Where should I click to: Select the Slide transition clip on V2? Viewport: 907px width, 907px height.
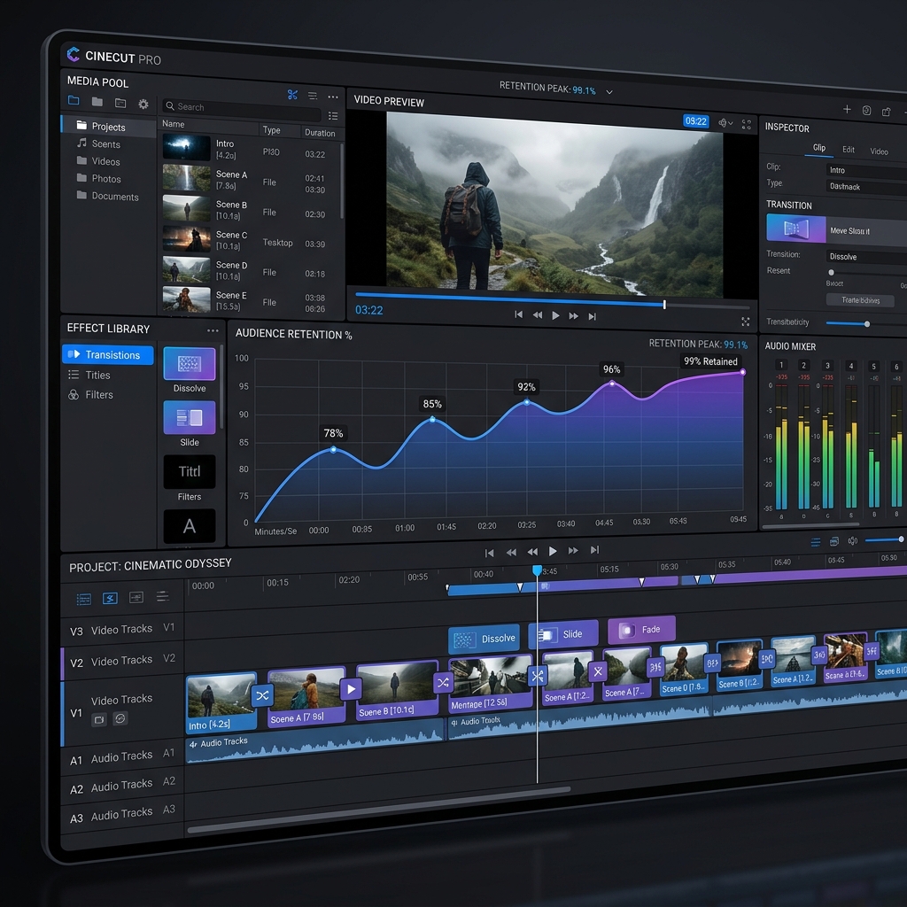point(562,634)
